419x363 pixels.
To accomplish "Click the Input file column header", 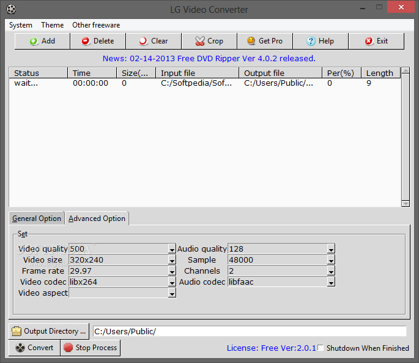I will pyautogui.click(x=197, y=73).
